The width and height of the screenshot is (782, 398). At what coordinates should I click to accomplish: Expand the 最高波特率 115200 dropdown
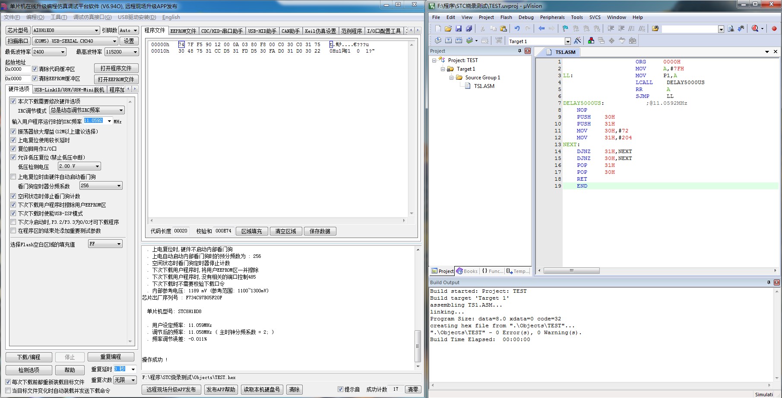(135, 52)
